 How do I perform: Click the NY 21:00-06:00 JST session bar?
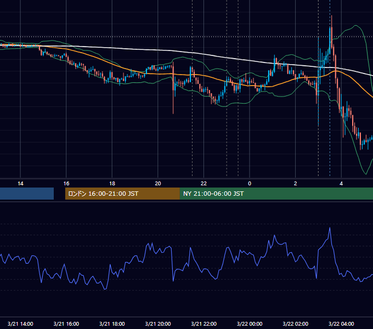click(276, 194)
